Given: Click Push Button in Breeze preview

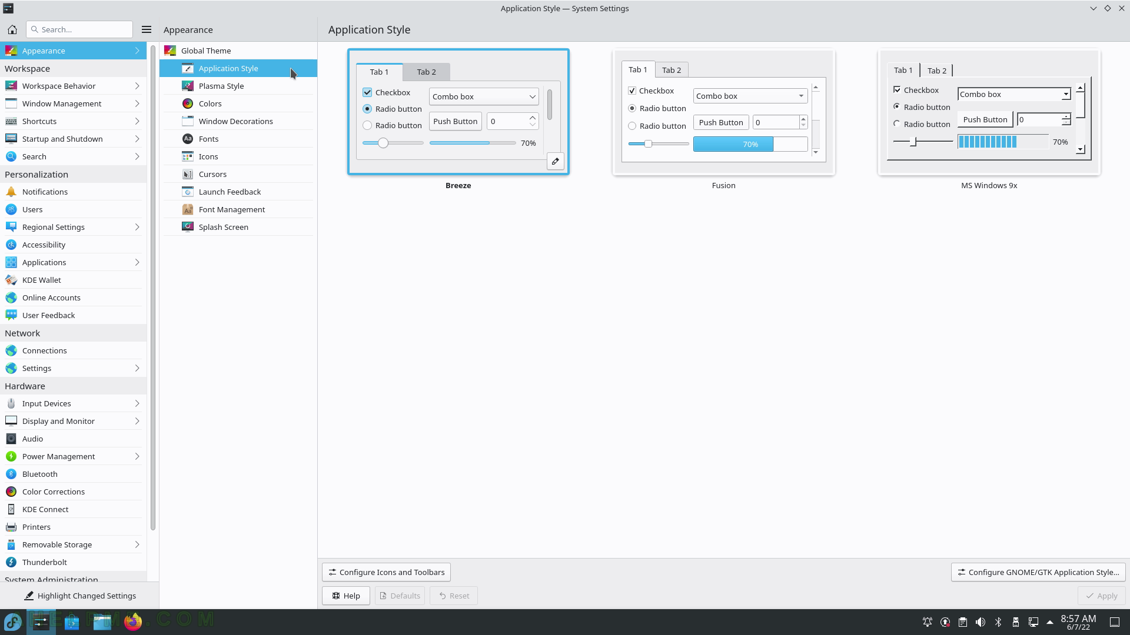Looking at the screenshot, I should point(456,121).
